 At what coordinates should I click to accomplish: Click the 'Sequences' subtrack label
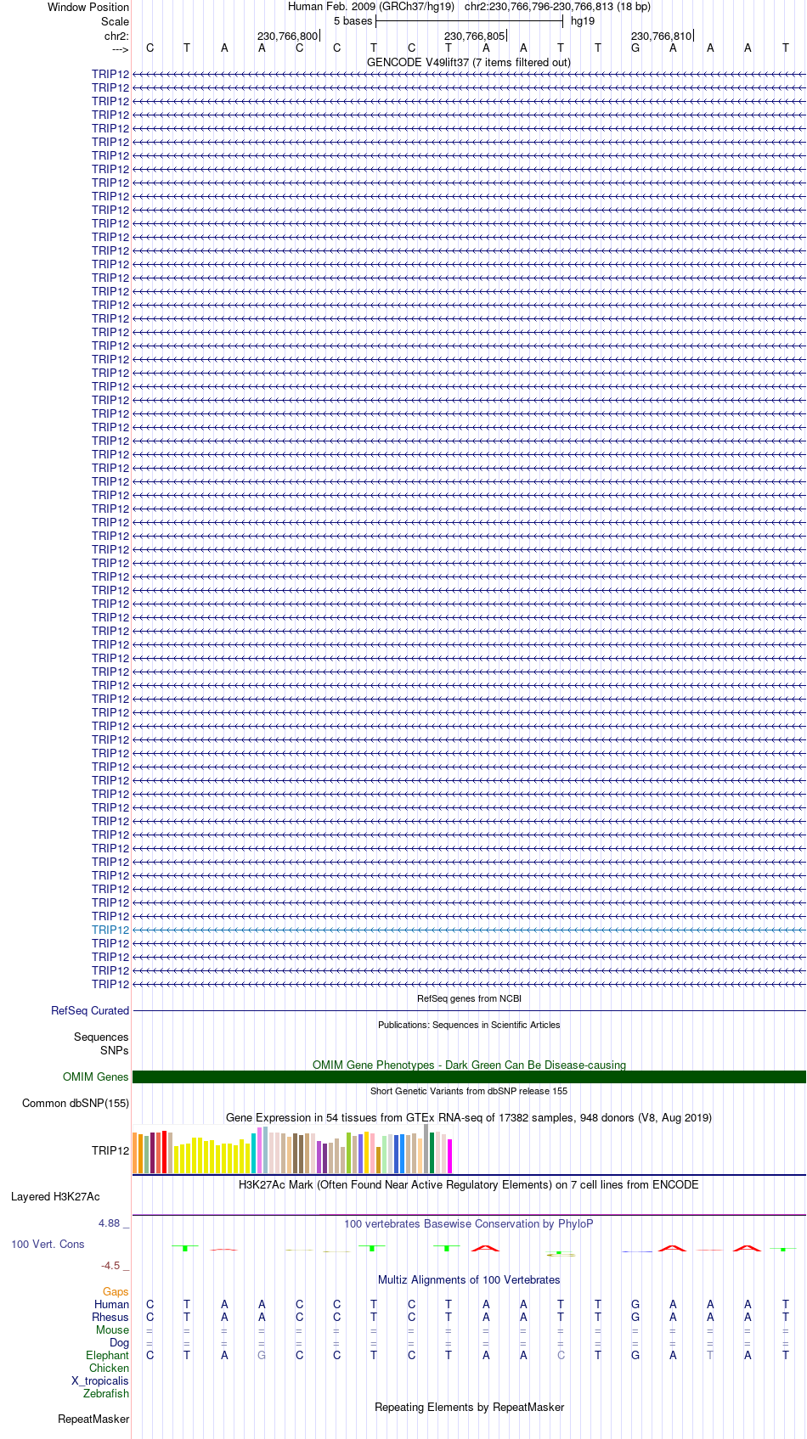tap(101, 1037)
